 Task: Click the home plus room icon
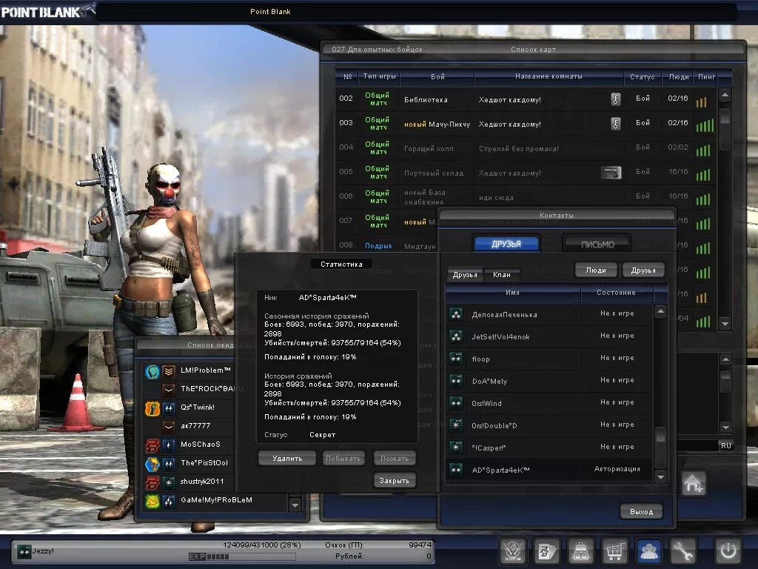[694, 483]
